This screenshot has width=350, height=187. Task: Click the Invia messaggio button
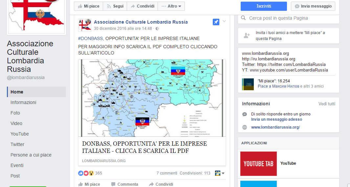[x=313, y=6]
